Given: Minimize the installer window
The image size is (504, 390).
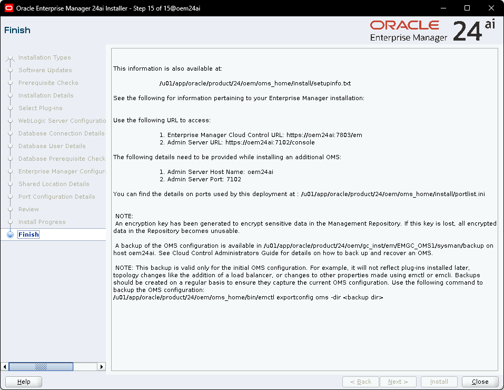Looking at the screenshot, I should [443, 8].
